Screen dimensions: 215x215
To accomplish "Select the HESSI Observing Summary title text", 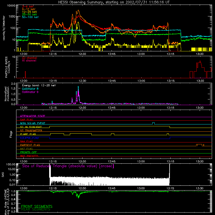I will click(x=114, y=2).
